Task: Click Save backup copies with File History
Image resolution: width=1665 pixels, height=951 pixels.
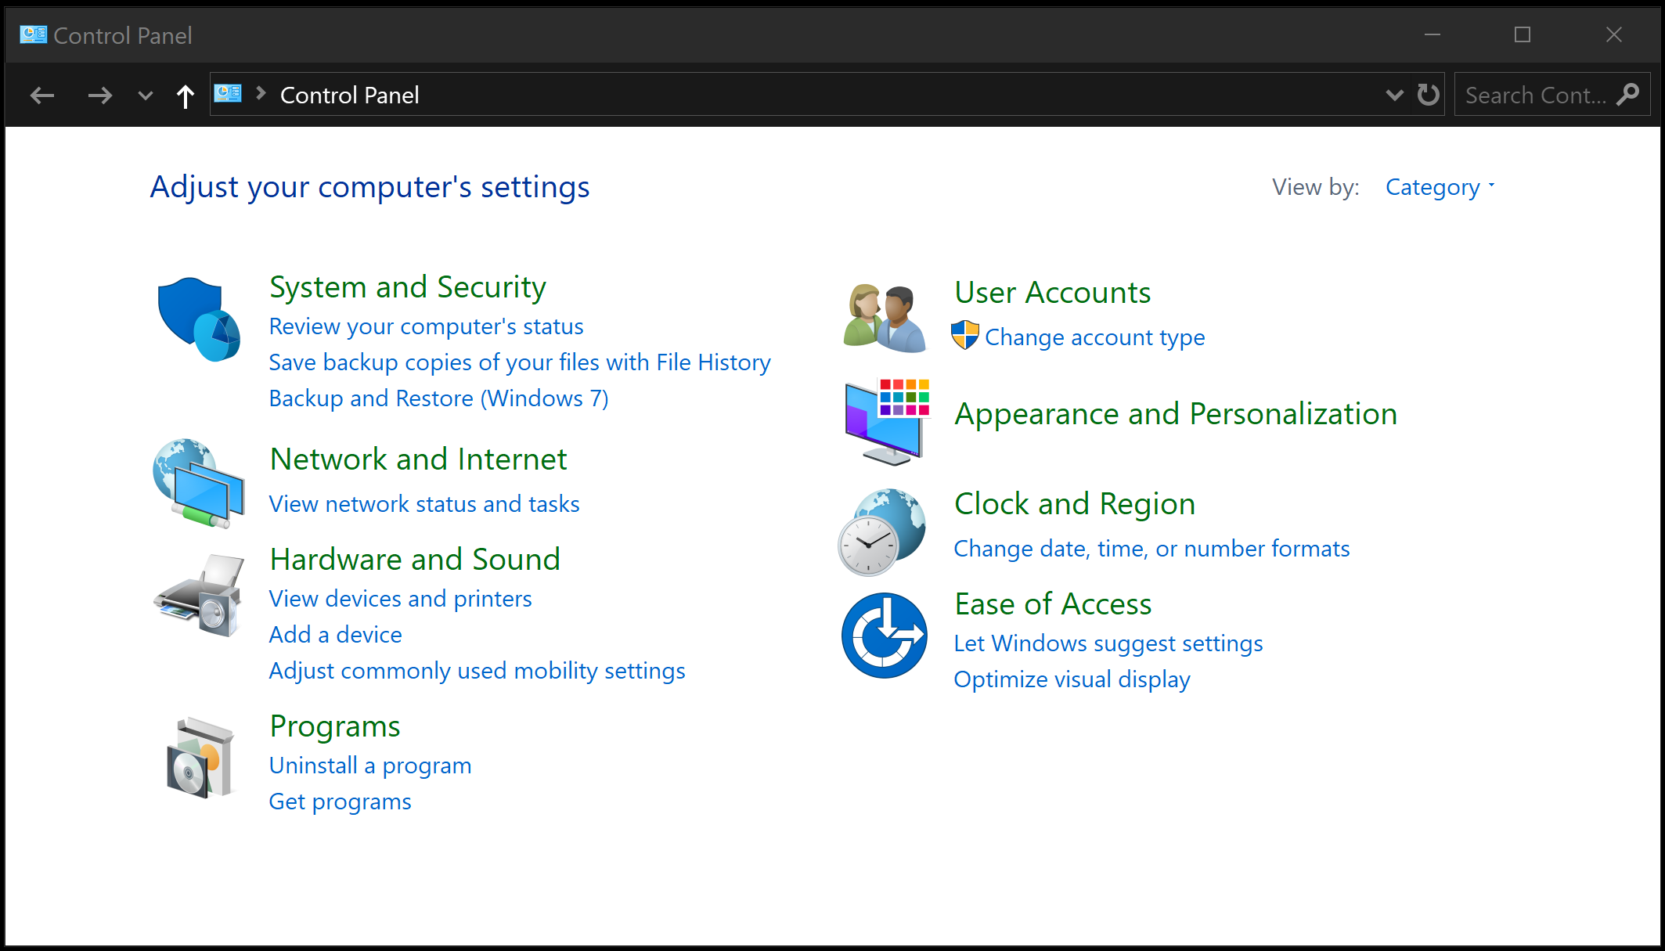Action: point(519,362)
